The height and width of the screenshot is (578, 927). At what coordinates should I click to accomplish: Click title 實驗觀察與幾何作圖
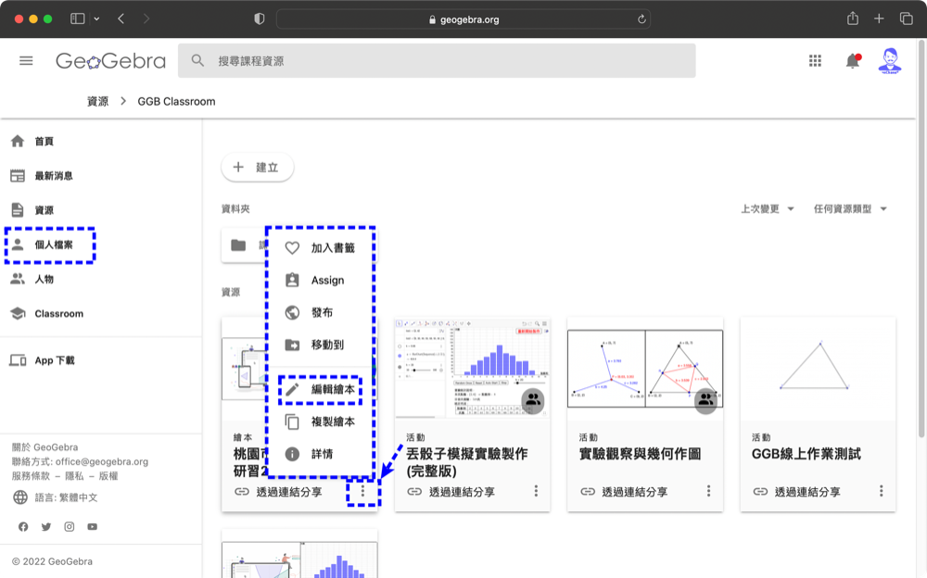click(640, 454)
